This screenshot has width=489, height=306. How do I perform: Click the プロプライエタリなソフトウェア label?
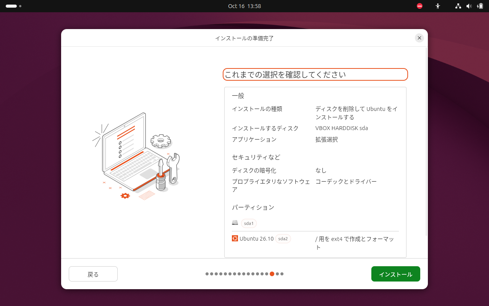click(271, 186)
